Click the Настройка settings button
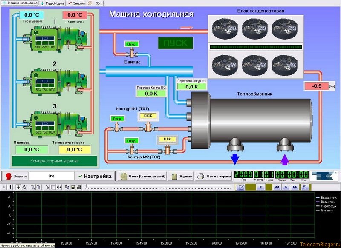 (x=94, y=176)
